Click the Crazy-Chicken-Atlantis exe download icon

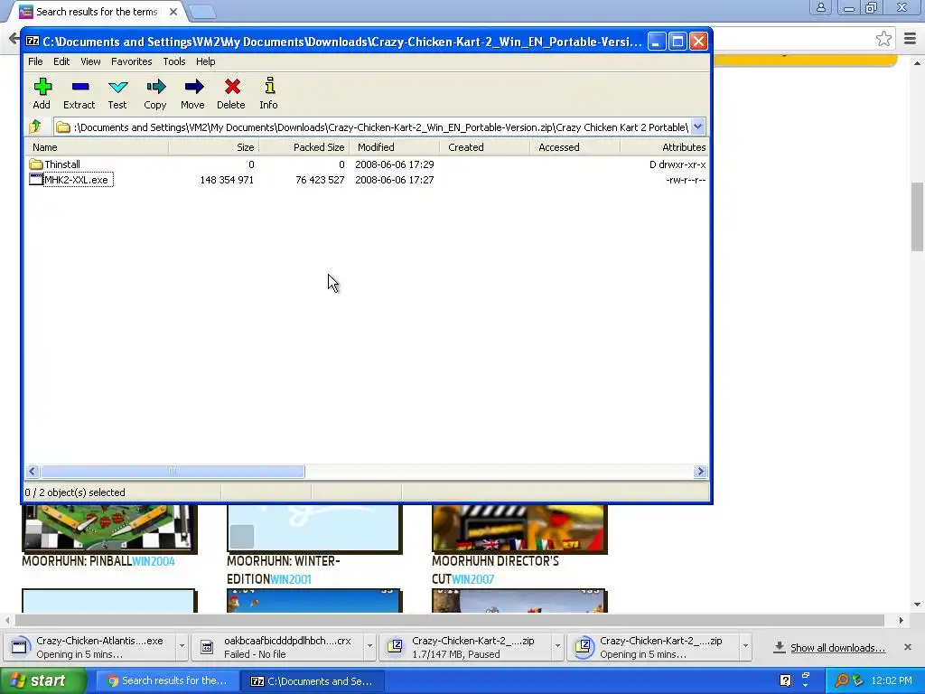pyautogui.click(x=19, y=647)
